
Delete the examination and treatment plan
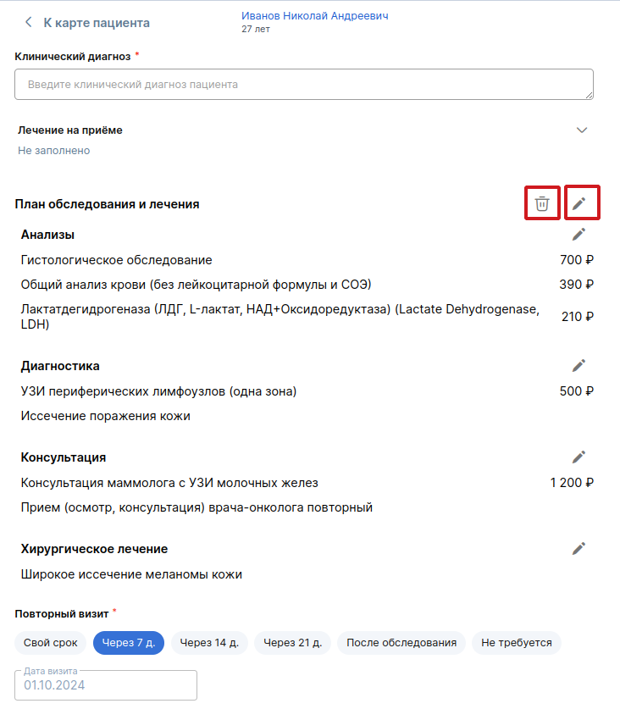point(542,203)
